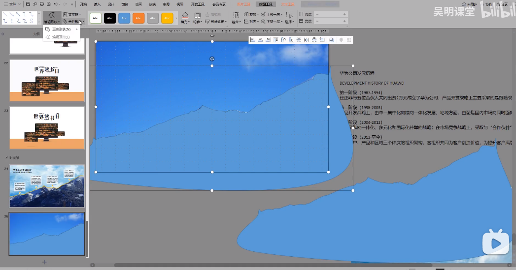The height and width of the screenshot is (270, 516).
Task: Click the plus icon to add a new slide
Action: (x=44, y=262)
